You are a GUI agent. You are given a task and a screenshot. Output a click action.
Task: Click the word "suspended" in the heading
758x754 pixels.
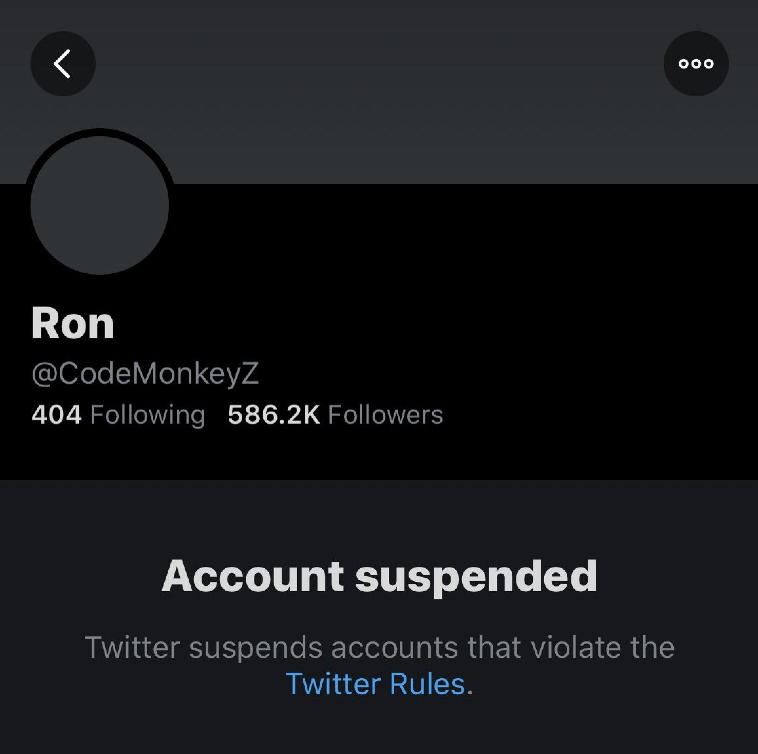(476, 576)
